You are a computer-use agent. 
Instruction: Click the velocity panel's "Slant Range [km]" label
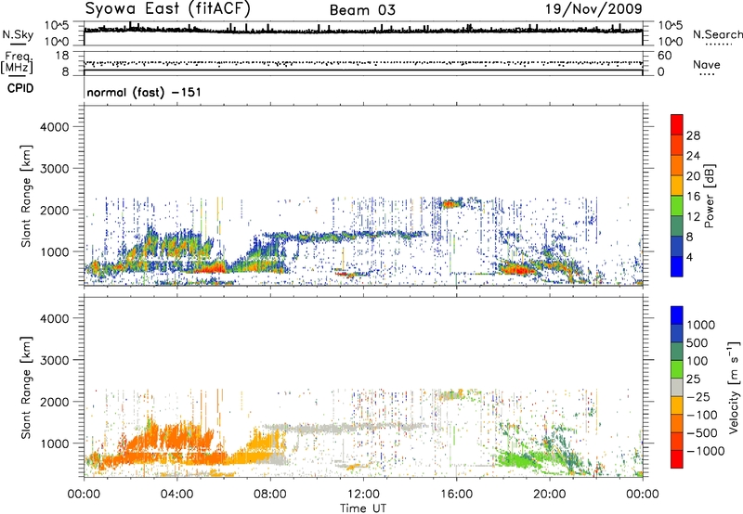(26, 387)
